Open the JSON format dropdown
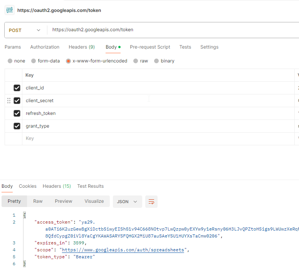Screen dimensions: 299x271 coord(127,202)
